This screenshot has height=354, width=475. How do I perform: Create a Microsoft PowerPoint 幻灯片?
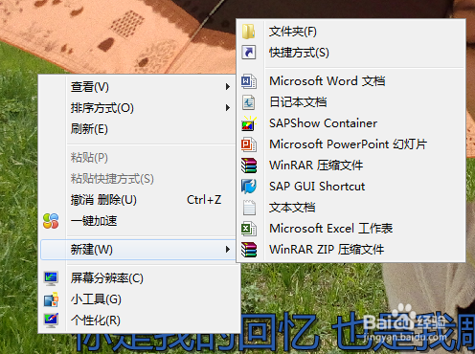351,144
